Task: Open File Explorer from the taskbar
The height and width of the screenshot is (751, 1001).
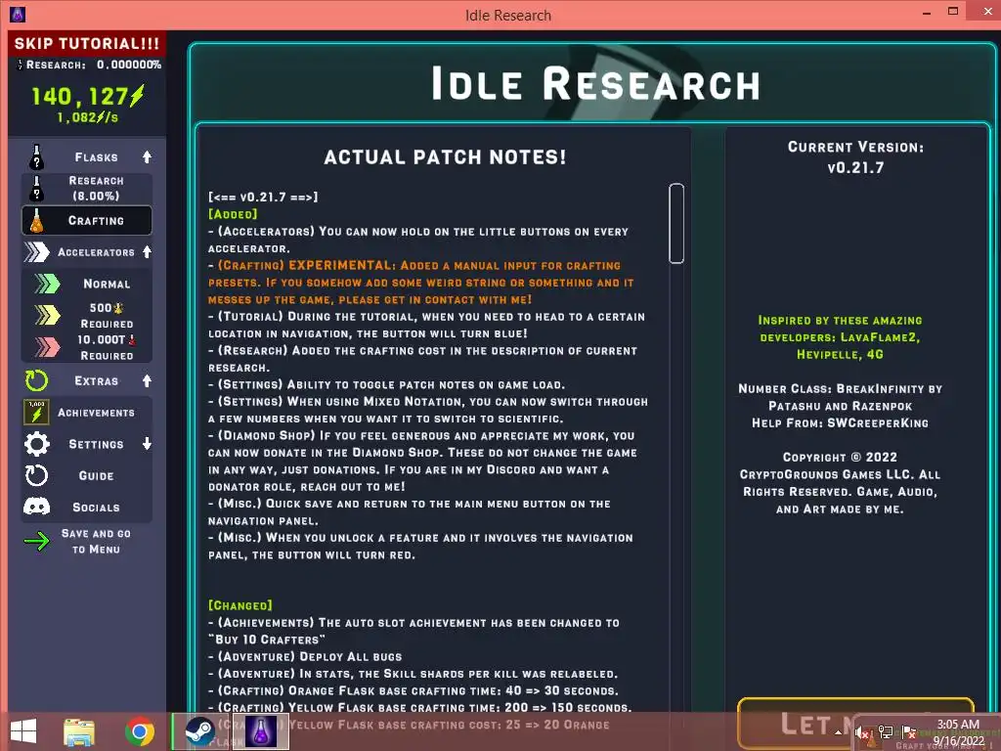Action: (x=79, y=731)
